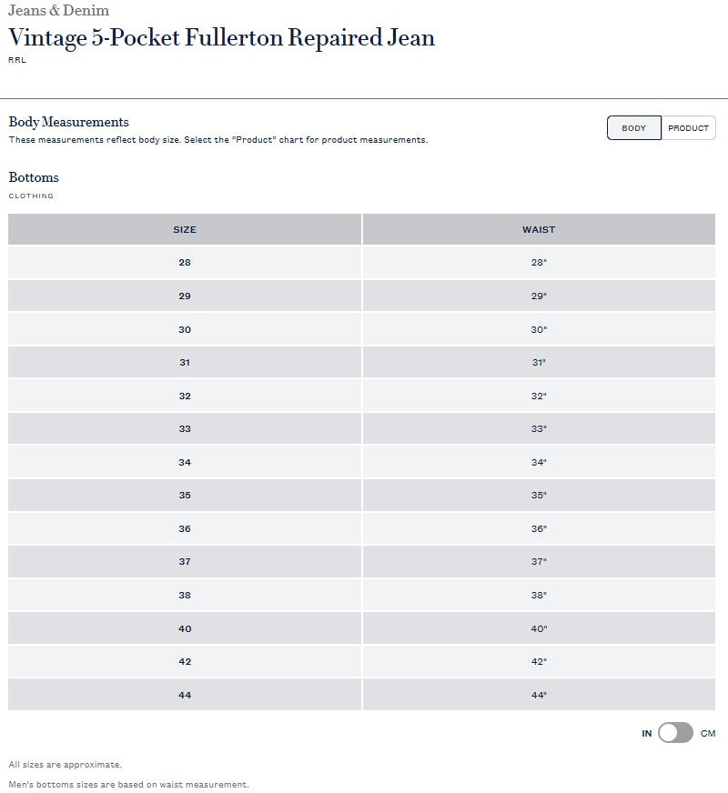Toggle the IN/CM unit switch

(675, 733)
